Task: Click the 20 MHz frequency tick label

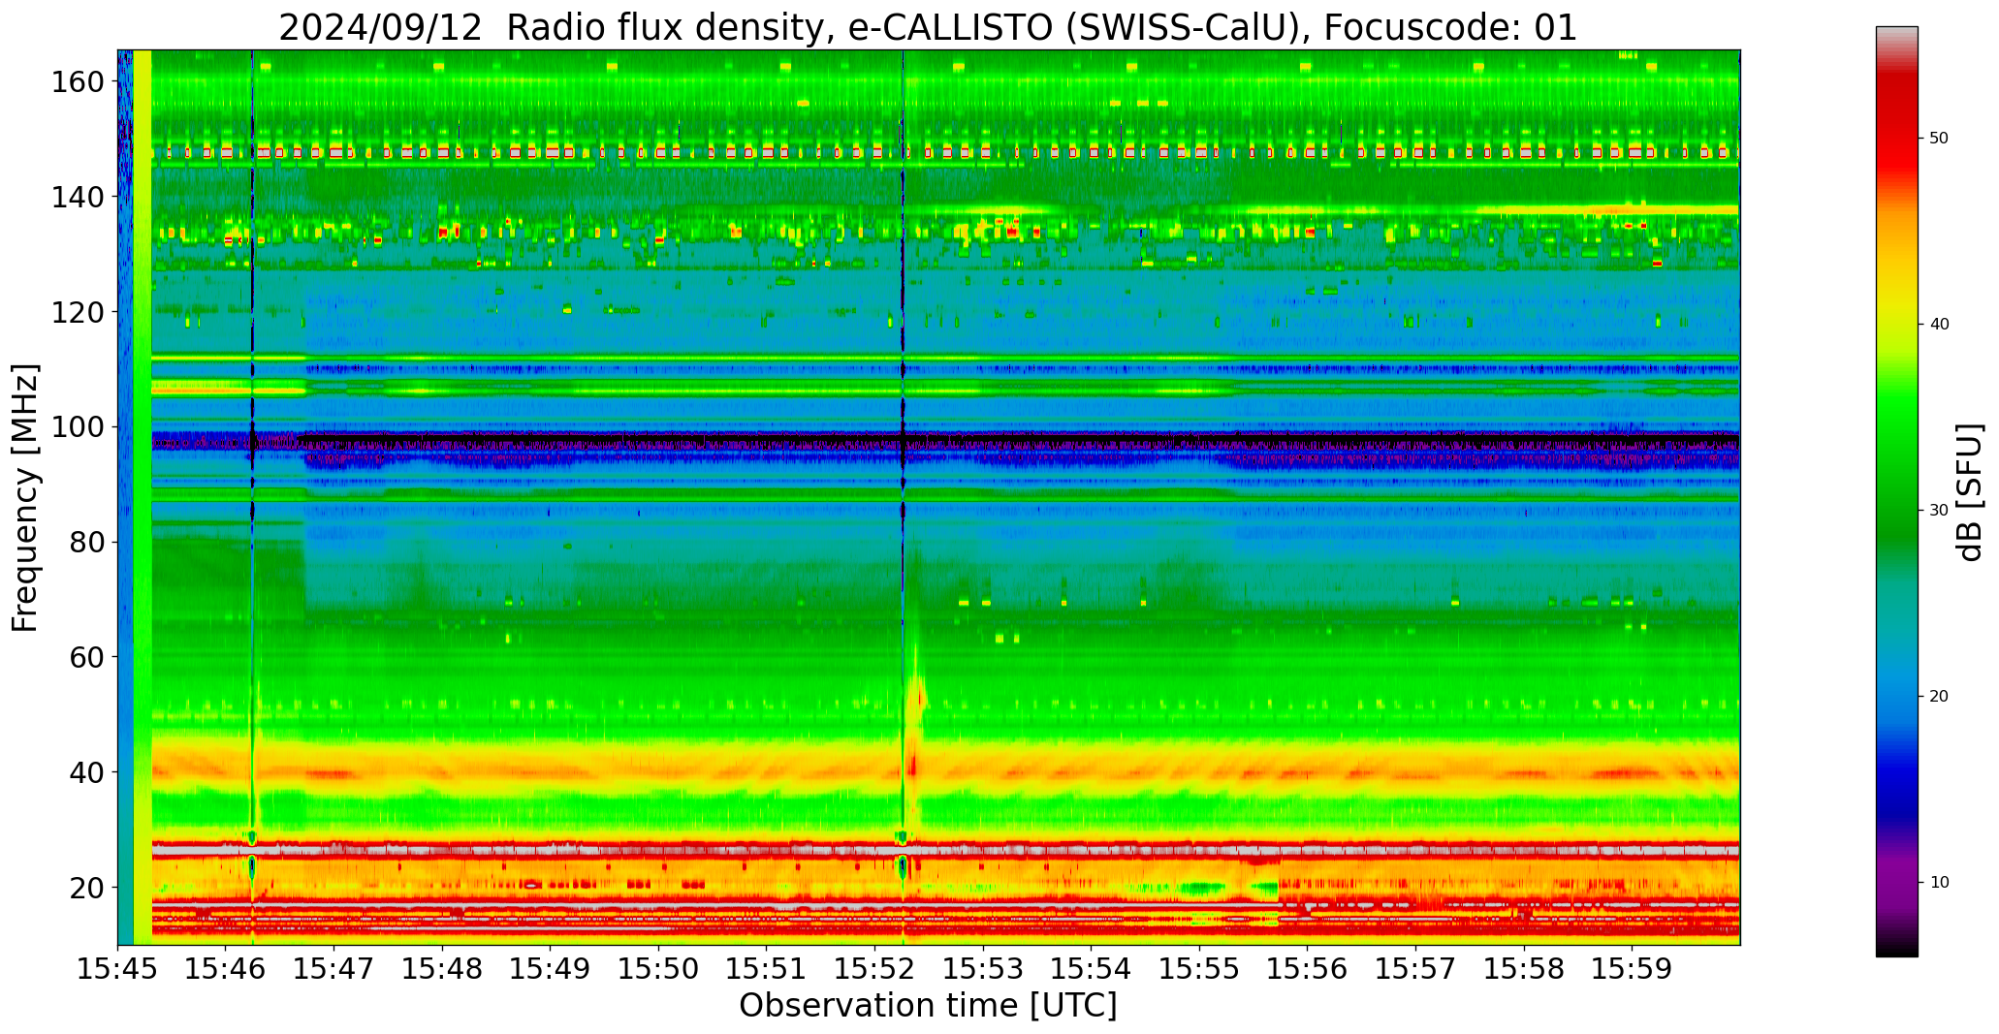Action: (86, 887)
